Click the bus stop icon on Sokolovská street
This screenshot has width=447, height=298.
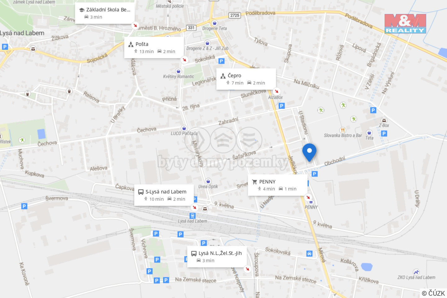(x=309, y=254)
